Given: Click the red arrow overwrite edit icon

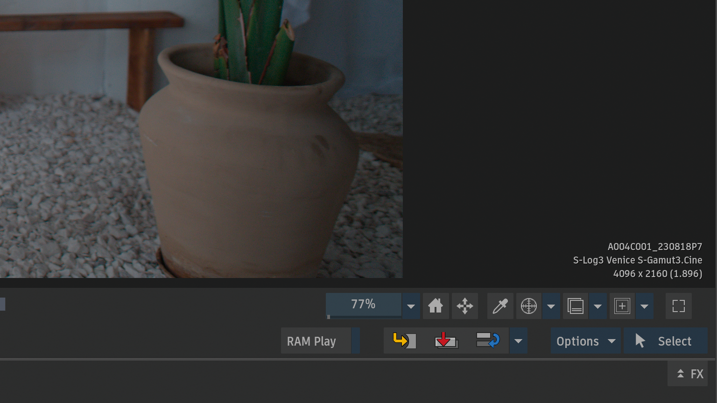Looking at the screenshot, I should click(446, 340).
